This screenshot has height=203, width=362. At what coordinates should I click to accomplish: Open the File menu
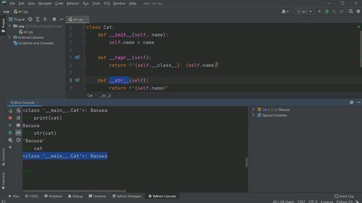pyautogui.click(x=12, y=3)
